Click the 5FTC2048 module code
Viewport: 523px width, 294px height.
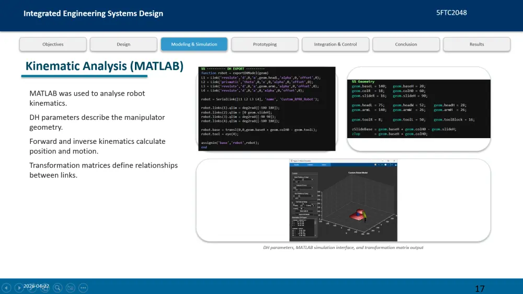tap(452, 13)
